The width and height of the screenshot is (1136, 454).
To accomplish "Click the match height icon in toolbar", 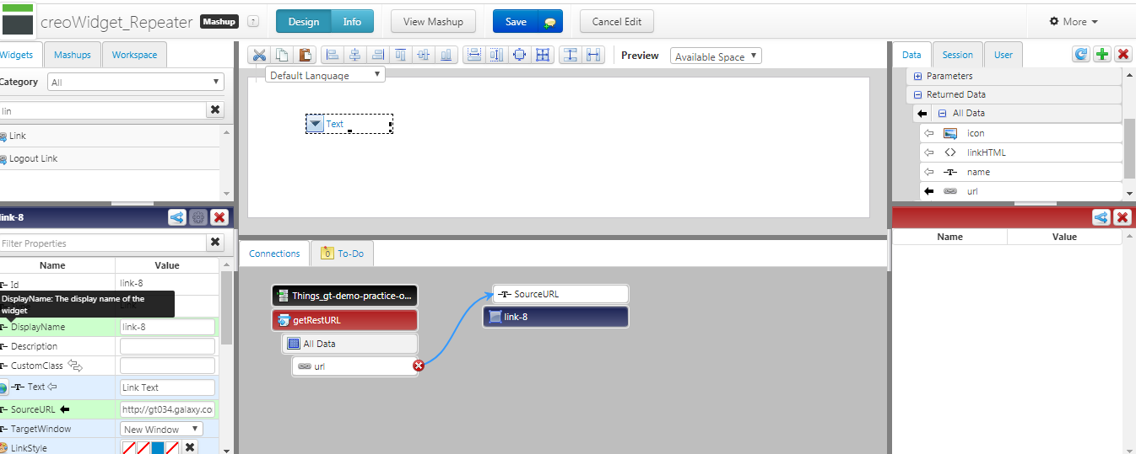I will coord(497,56).
